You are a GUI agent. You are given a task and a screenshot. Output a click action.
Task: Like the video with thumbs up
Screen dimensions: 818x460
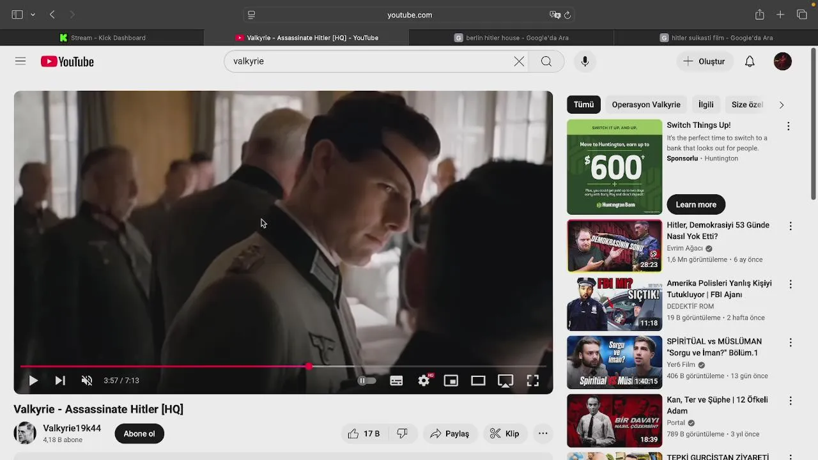[x=364, y=434]
